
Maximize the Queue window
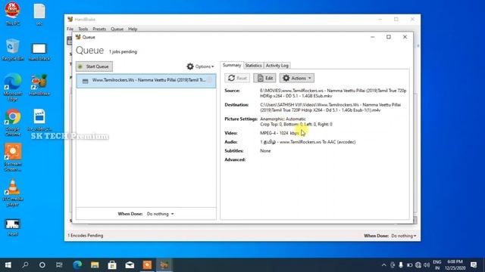389,37
